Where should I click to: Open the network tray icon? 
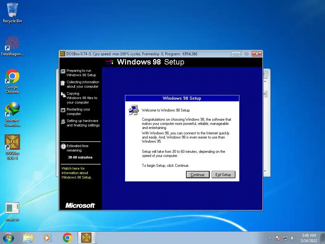285,238
